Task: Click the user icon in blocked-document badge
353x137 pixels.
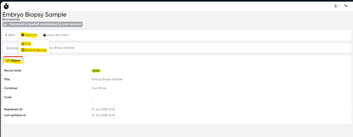Action: 5,24
